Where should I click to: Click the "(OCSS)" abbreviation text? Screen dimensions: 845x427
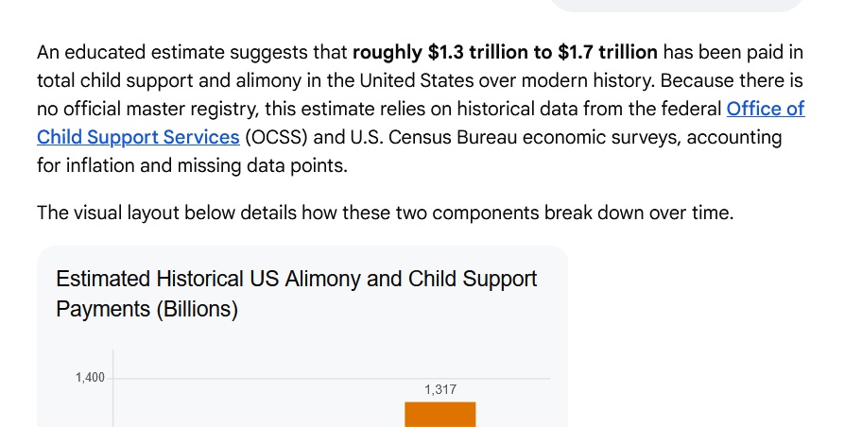click(276, 137)
